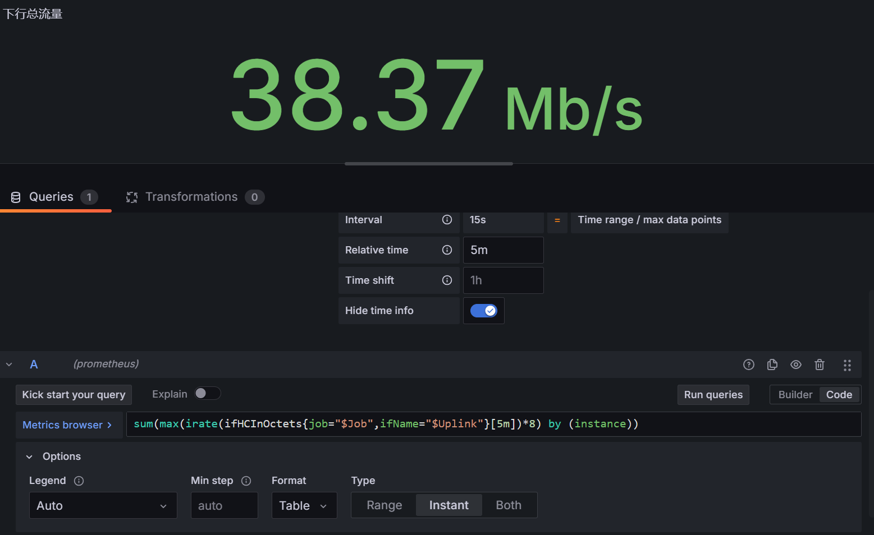Click the 38.37 Mb/s stat value
The width and height of the screenshot is (874, 535).
pyautogui.click(x=437, y=95)
